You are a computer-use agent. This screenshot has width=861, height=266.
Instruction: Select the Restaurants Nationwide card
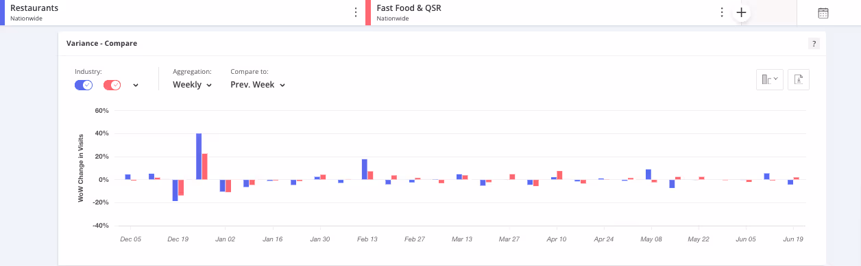[182, 13]
